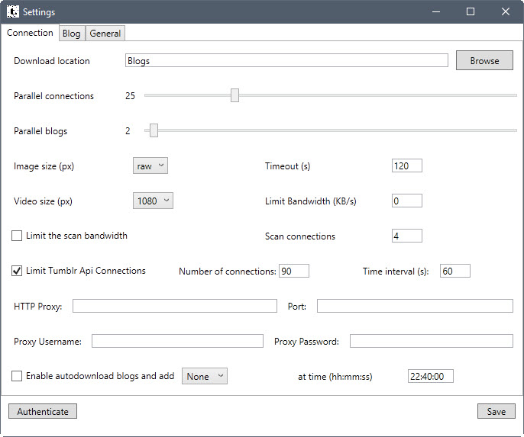Viewport: 524px width, 437px height.
Task: Click the Limit Bandwidth (KB/s) field
Action: pyautogui.click(x=406, y=201)
